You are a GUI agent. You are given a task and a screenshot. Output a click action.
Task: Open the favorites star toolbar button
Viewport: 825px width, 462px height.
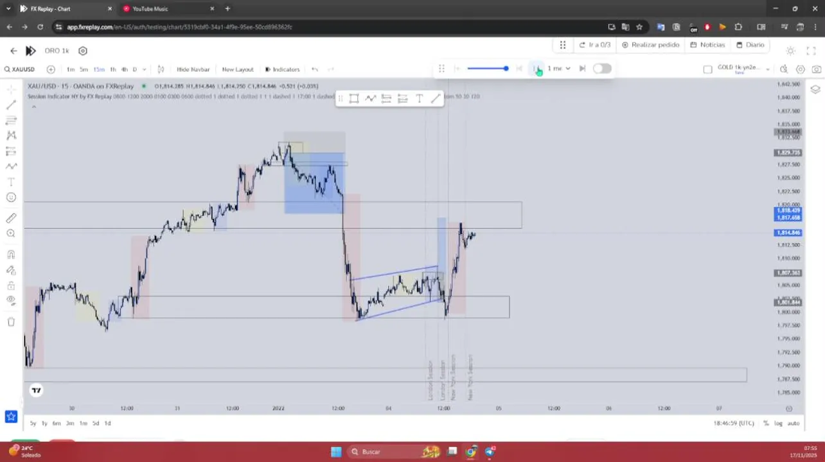(11, 416)
